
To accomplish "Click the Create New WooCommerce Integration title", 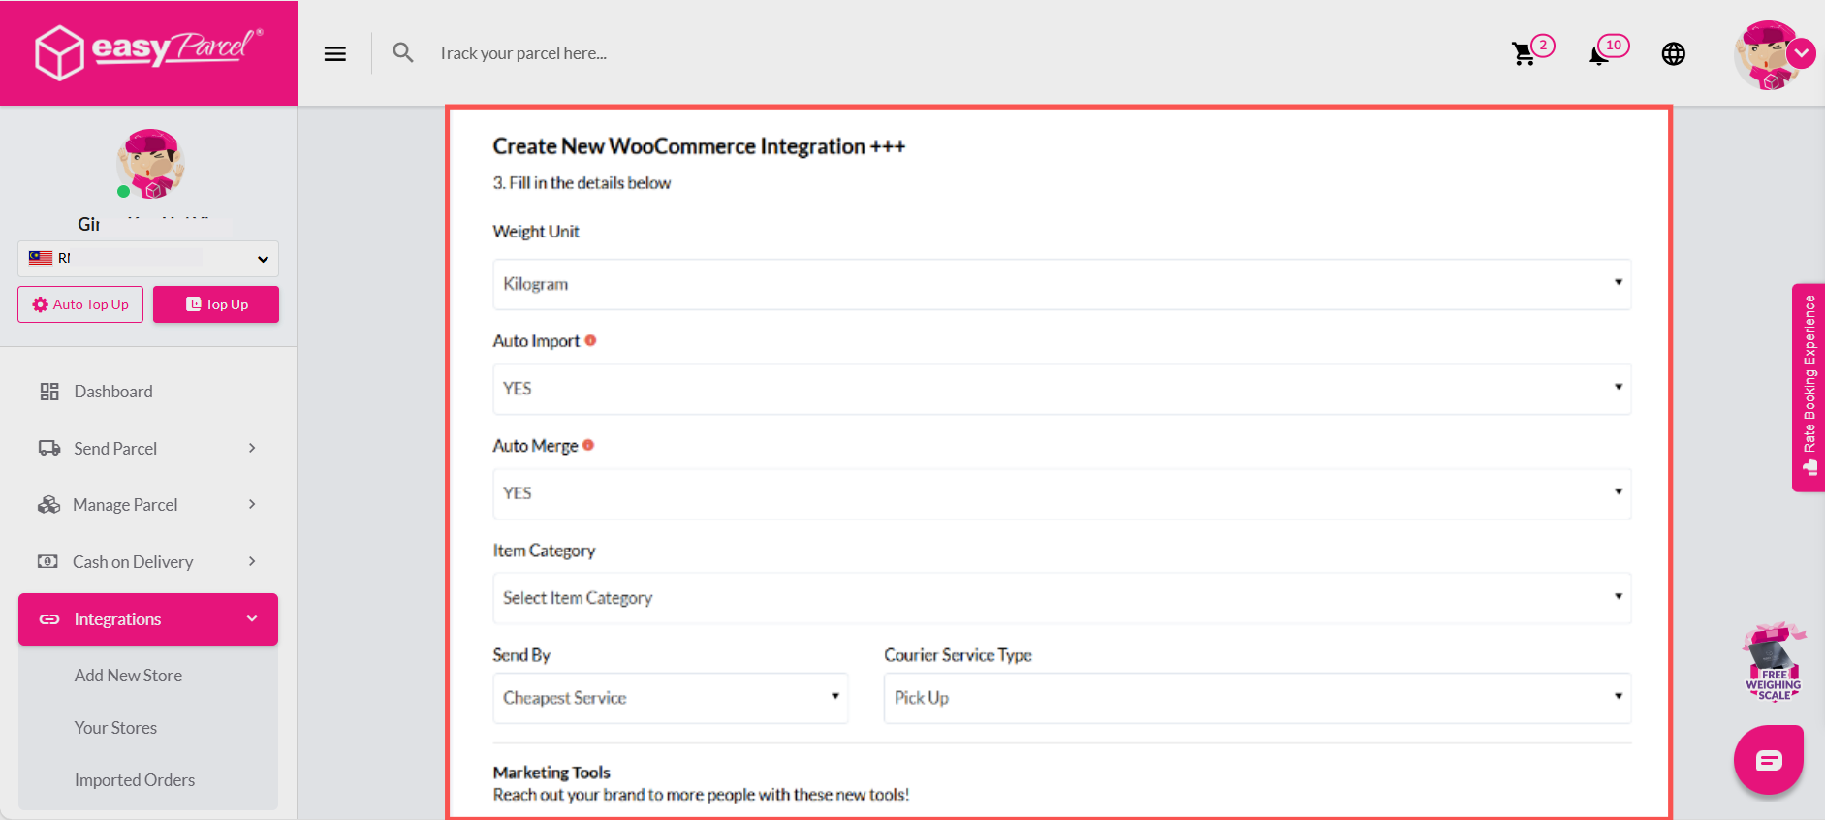I will pyautogui.click(x=699, y=146).
